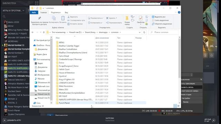Click the Delete X button in ribbon
Viewport: 221px width, 124px height.
pyautogui.click(x=112, y=18)
